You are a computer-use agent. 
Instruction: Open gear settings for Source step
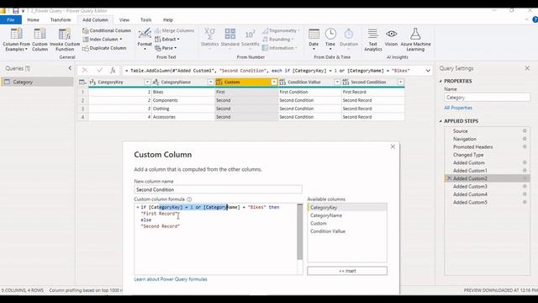pos(525,131)
